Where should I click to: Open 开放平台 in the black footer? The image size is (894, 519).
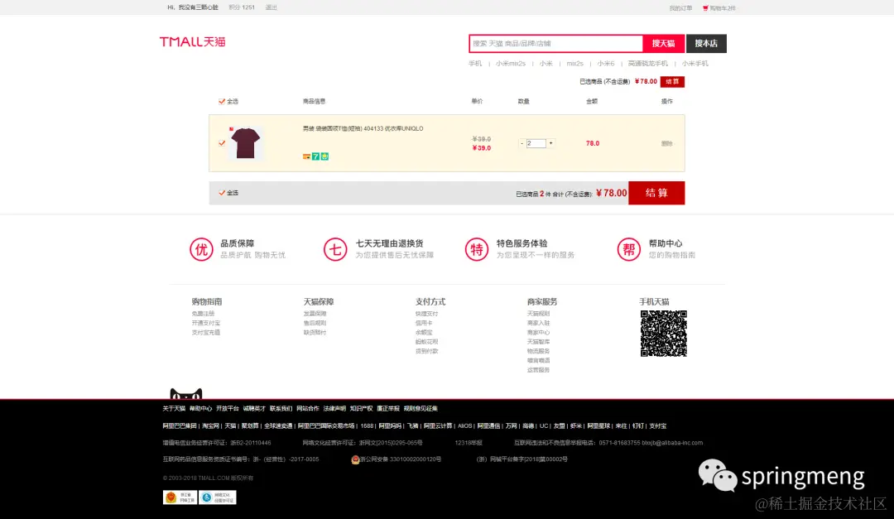[x=228, y=408]
